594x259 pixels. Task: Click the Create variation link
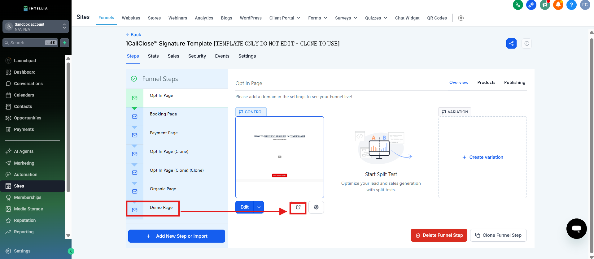tap(483, 157)
